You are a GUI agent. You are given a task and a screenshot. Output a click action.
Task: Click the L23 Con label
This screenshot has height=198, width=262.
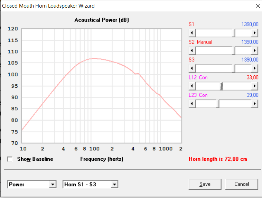coord(198,95)
